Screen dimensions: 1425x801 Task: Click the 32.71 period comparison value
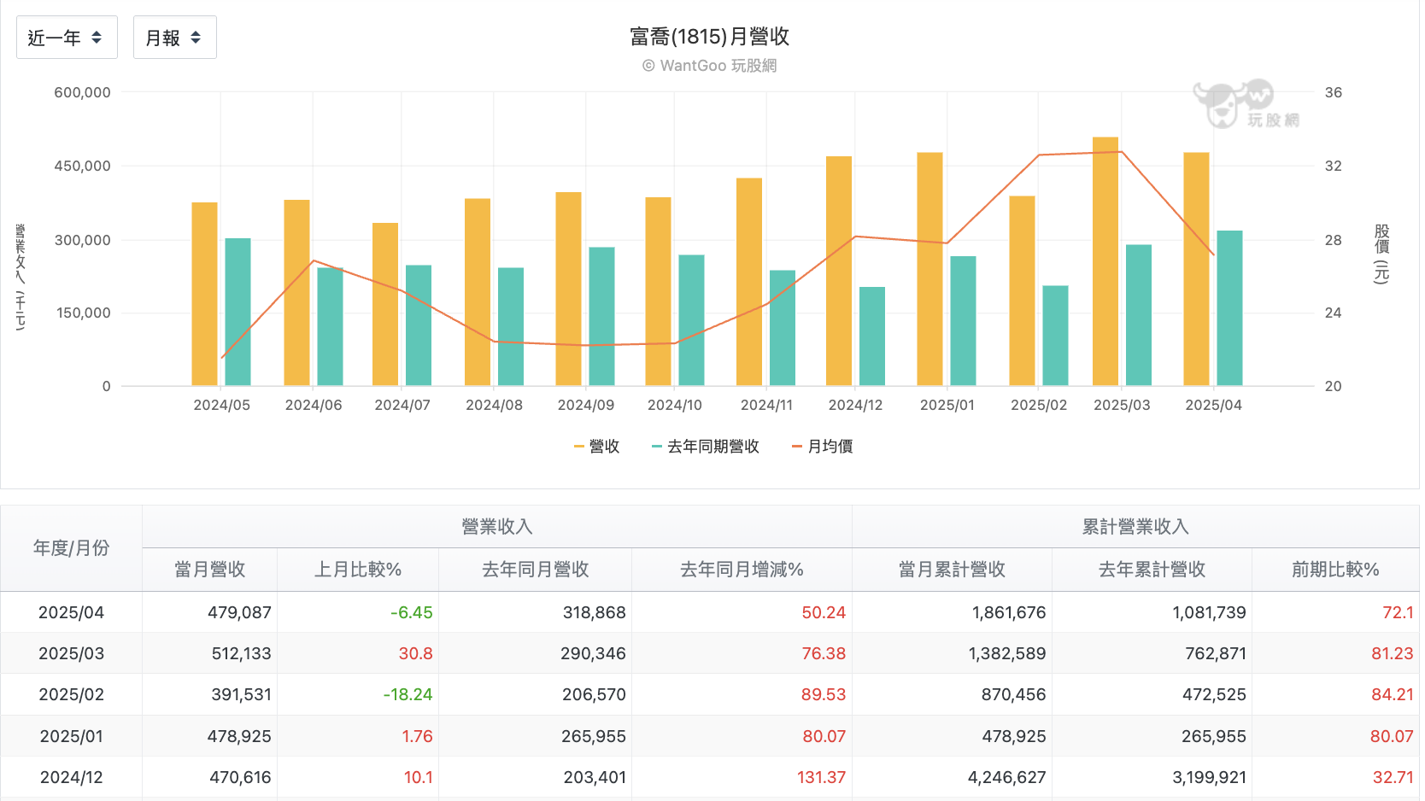[1393, 777]
